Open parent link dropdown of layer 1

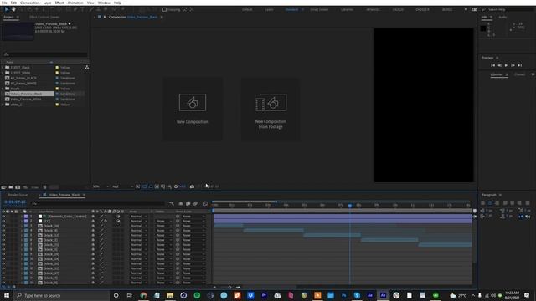pos(193,217)
